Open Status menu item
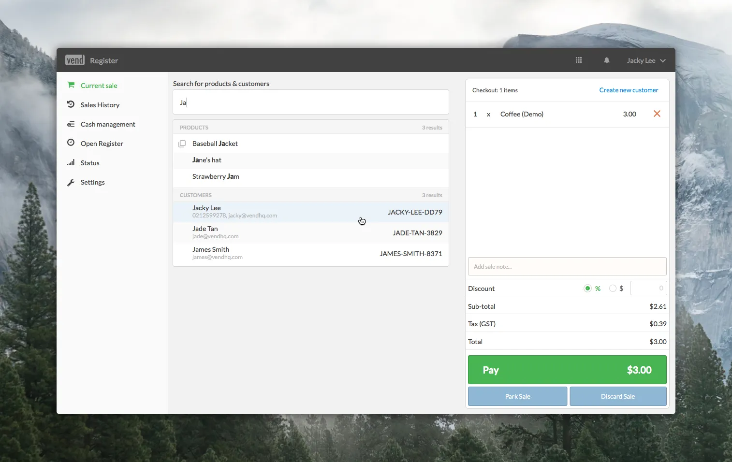The width and height of the screenshot is (732, 462). (x=90, y=163)
